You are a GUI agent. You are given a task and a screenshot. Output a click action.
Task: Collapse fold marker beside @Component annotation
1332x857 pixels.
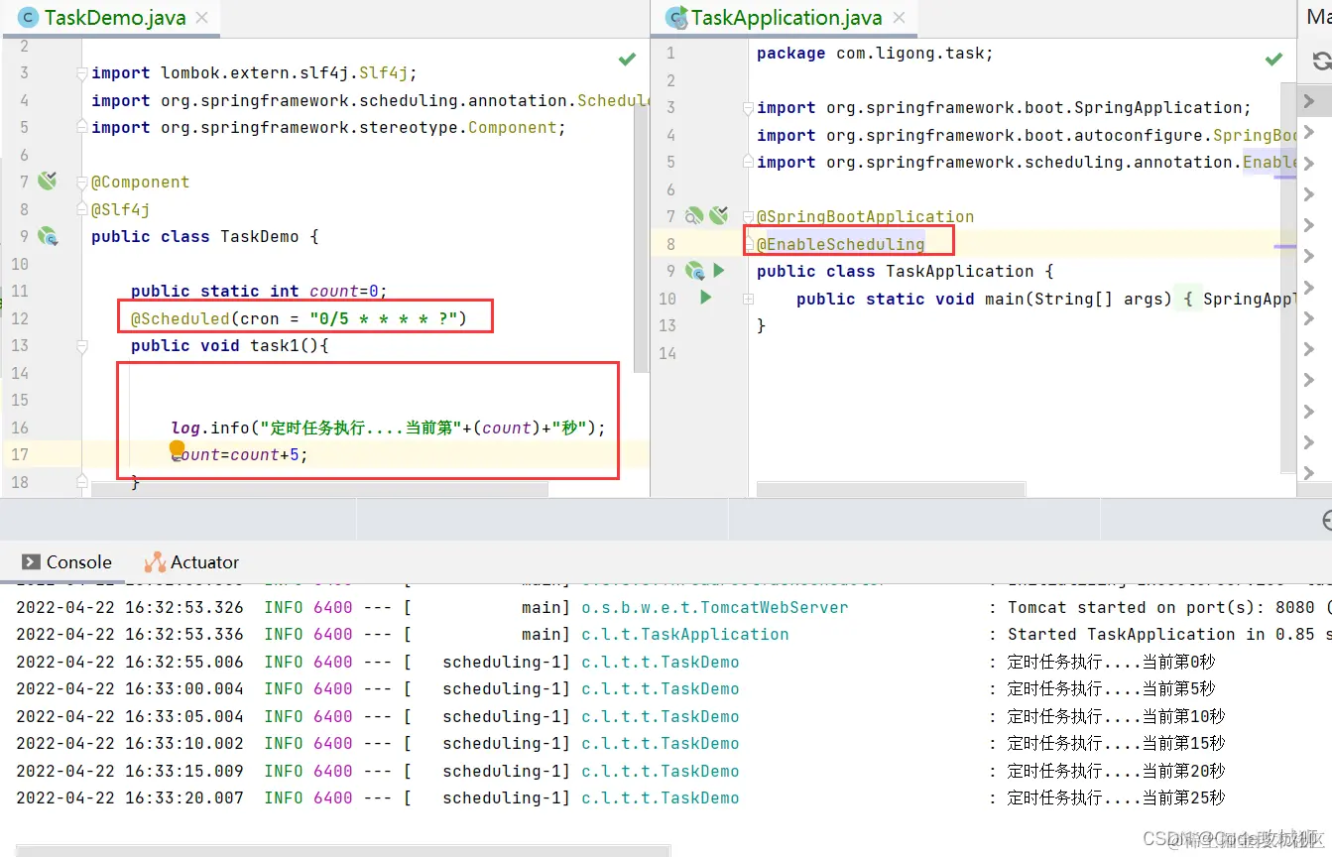pos(83,183)
